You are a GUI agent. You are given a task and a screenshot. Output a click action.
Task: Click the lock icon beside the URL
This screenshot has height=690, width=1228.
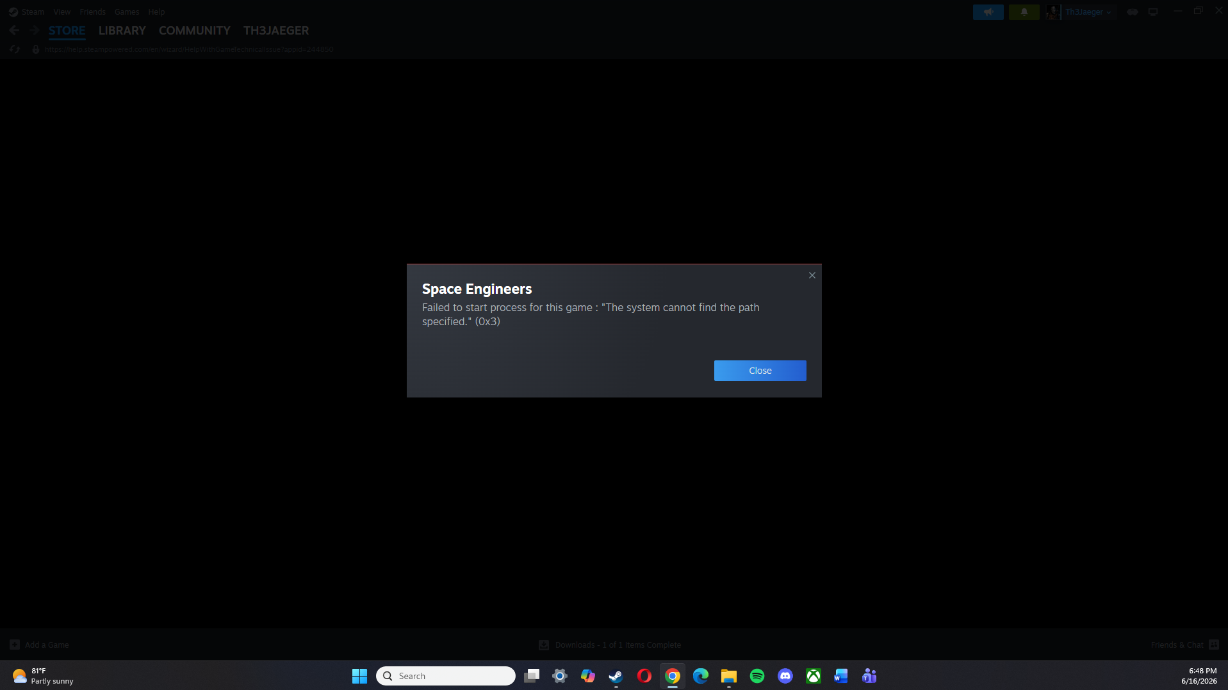(36, 49)
